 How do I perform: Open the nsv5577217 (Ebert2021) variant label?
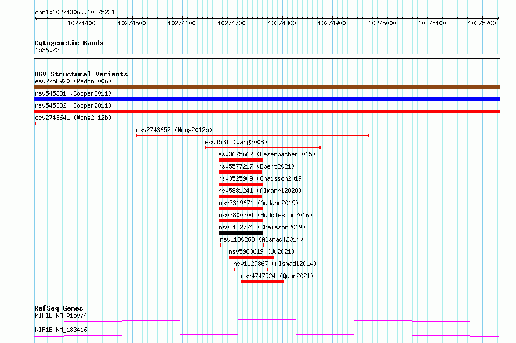click(256, 166)
